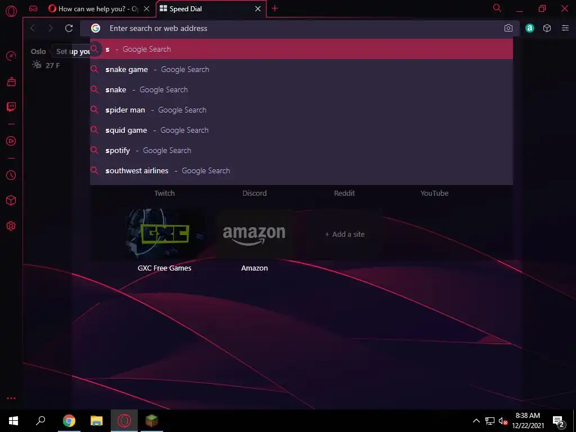Image resolution: width=576 pixels, height=432 pixels.
Task: Click the Google search engine icon
Action: pyautogui.click(x=96, y=28)
